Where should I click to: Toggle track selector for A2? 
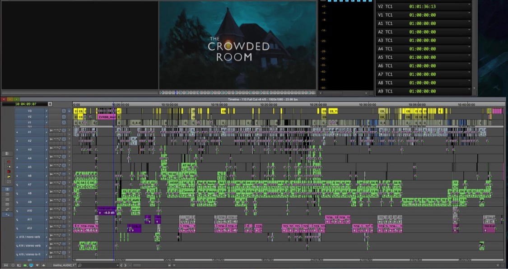tap(29, 141)
